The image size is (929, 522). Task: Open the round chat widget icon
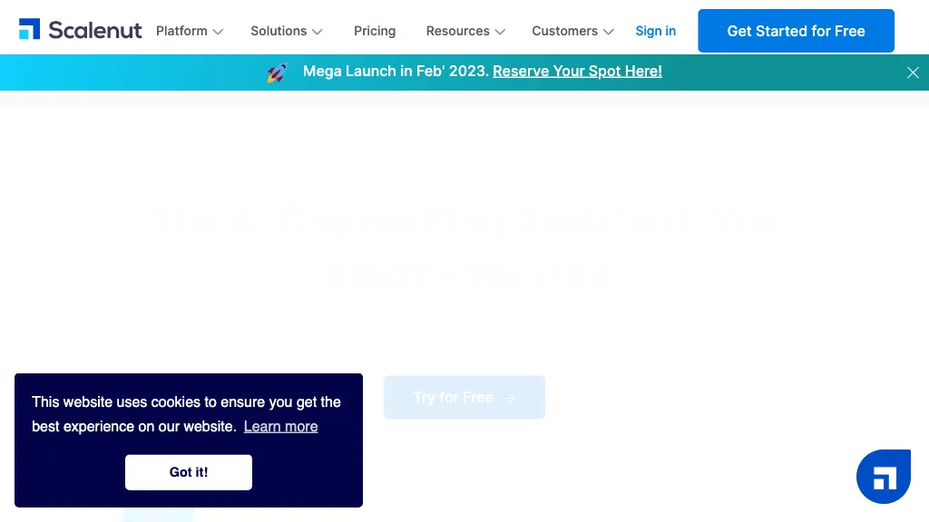(x=884, y=477)
